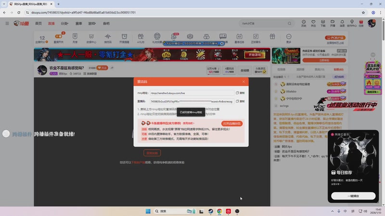Expand the 分类 category dropdown
The width and height of the screenshot is (385, 216).
click(64, 24)
